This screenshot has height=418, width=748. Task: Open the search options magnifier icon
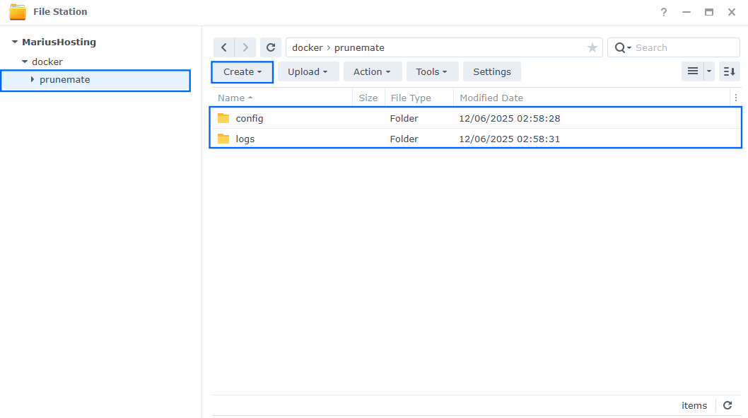click(x=621, y=47)
